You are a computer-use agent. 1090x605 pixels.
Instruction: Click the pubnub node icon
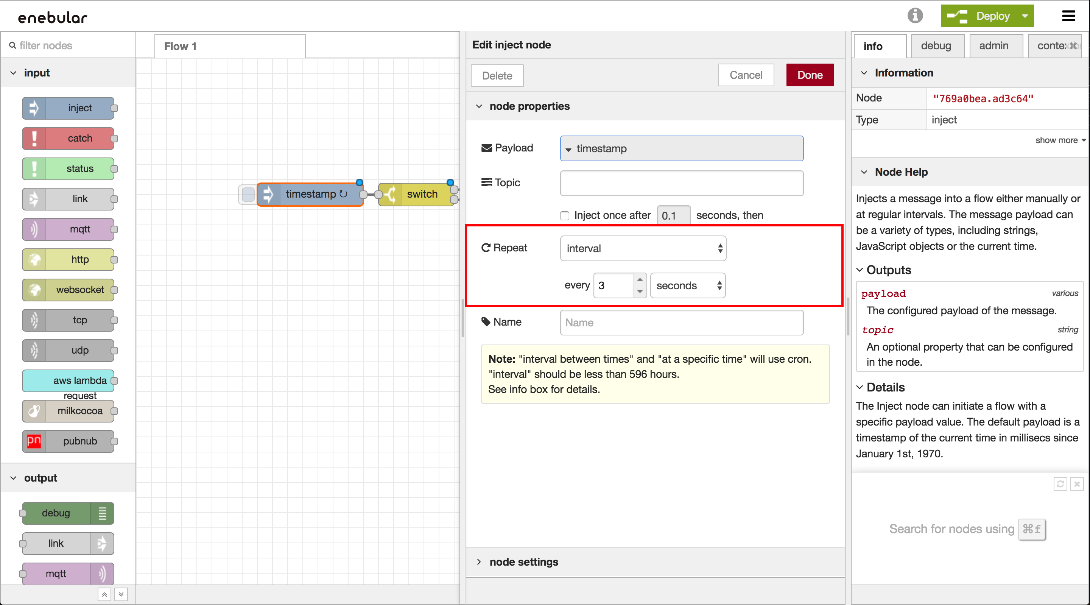34,441
